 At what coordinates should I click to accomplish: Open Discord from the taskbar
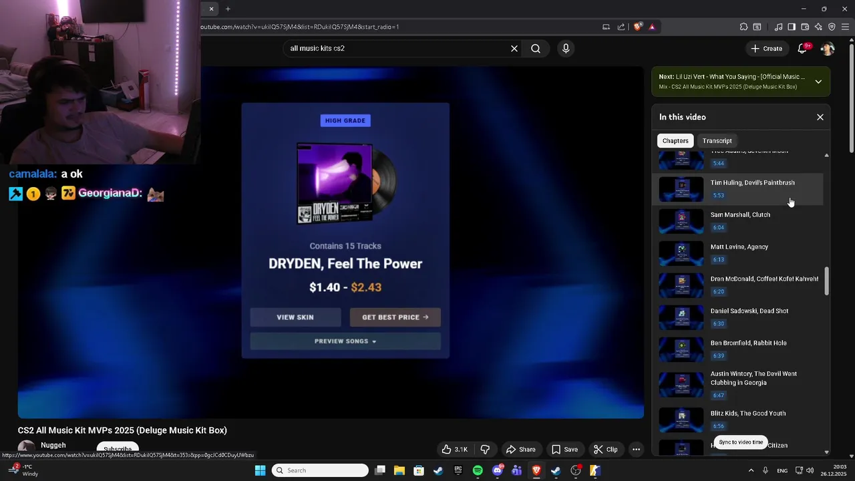[x=498, y=470]
